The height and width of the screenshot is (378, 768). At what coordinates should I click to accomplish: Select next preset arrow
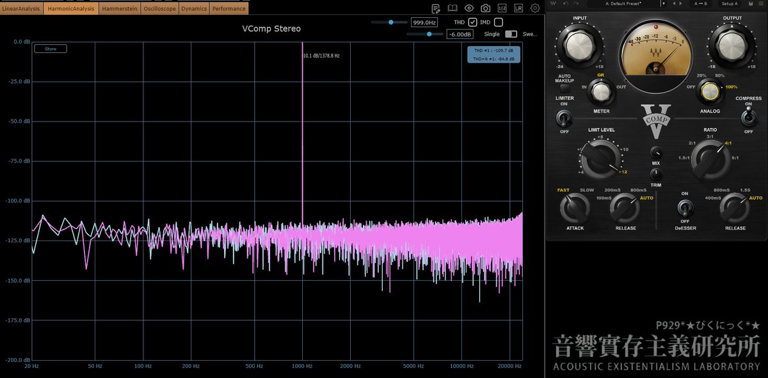[681, 3]
